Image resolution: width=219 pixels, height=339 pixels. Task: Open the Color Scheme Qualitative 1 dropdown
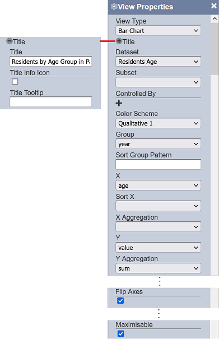[159, 123]
